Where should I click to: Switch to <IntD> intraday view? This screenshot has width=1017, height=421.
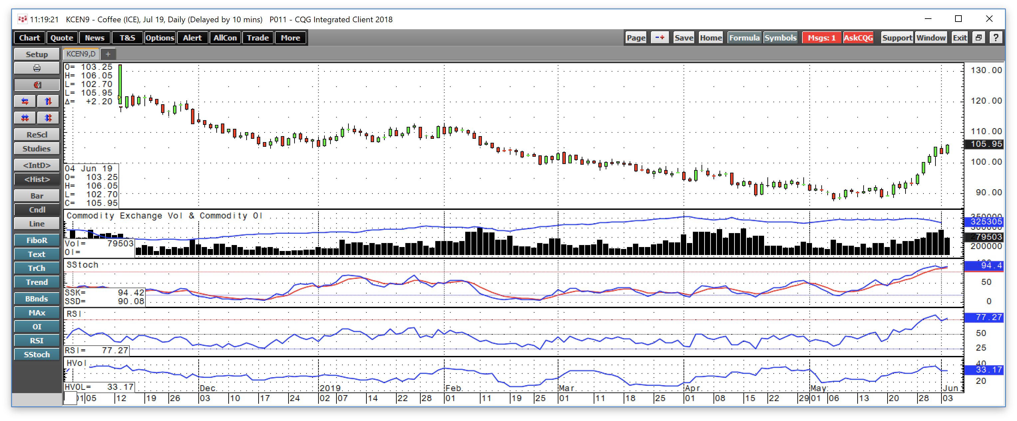pos(37,165)
